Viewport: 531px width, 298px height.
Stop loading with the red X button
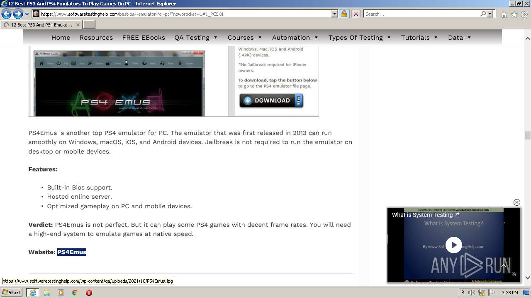tap(356, 14)
